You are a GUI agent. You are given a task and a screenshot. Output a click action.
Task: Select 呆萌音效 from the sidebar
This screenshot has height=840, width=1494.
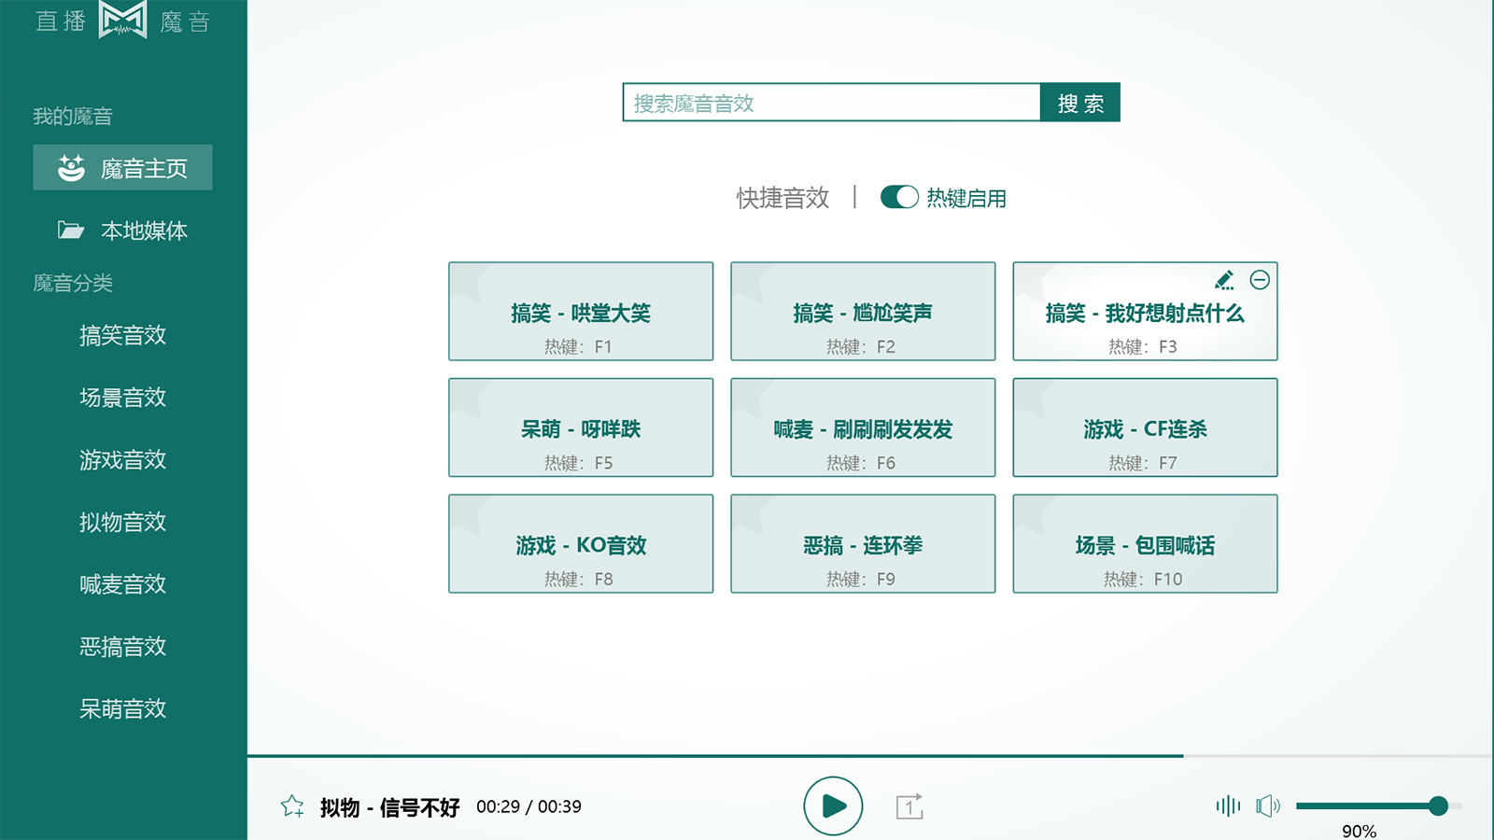[123, 709]
